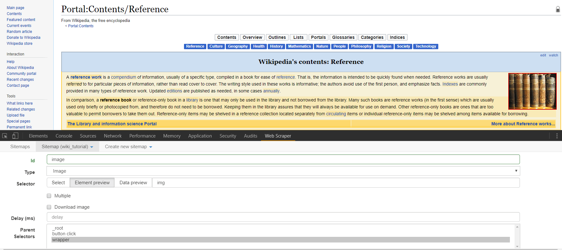The width and height of the screenshot is (562, 250).
Task: Open the Contents navigation button
Action: click(x=227, y=37)
